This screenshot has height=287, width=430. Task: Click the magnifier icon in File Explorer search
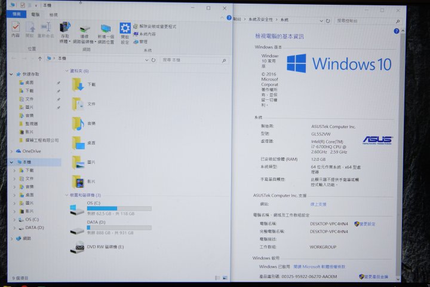coord(225,60)
